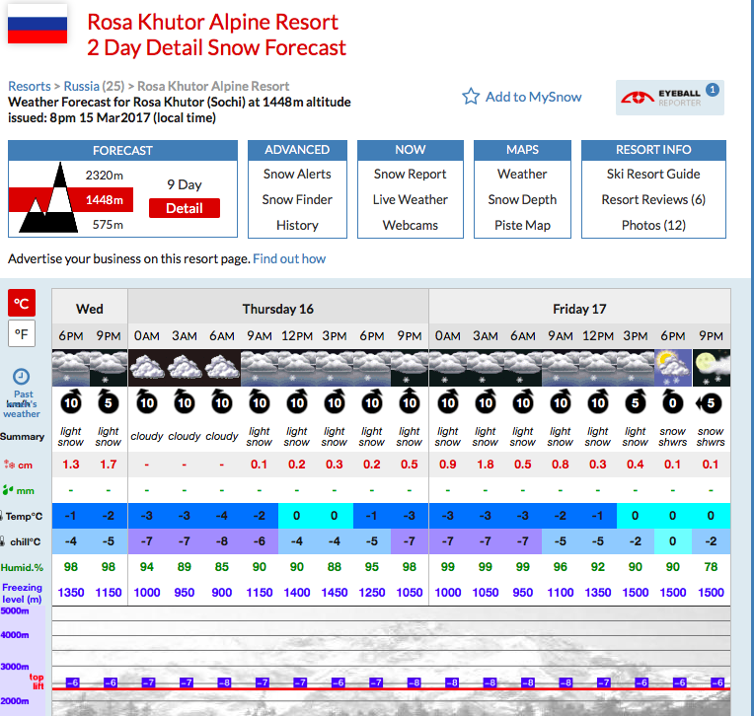This screenshot has height=716, width=754.
Task: Open the Snow Depth map
Action: [x=522, y=199]
